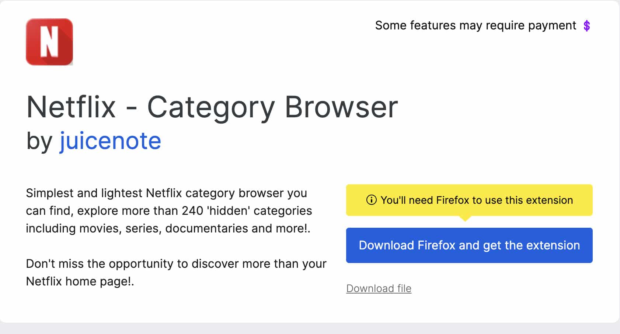This screenshot has width=620, height=334.
Task: Click the red Netflix N extension icon
Action: point(49,42)
